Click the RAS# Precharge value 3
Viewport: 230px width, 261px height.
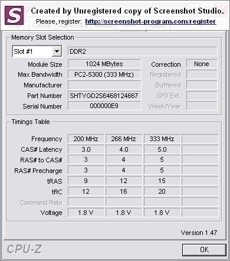click(x=86, y=171)
